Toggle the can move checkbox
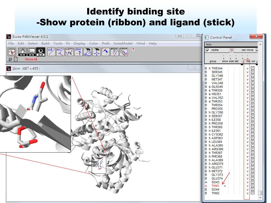 pyautogui.click(x=257, y=50)
